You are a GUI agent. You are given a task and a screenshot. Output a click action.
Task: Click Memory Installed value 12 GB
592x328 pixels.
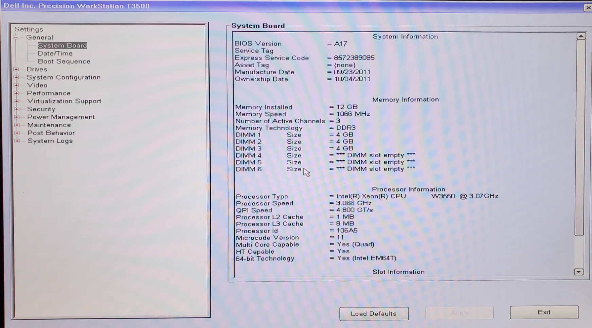pyautogui.click(x=347, y=107)
